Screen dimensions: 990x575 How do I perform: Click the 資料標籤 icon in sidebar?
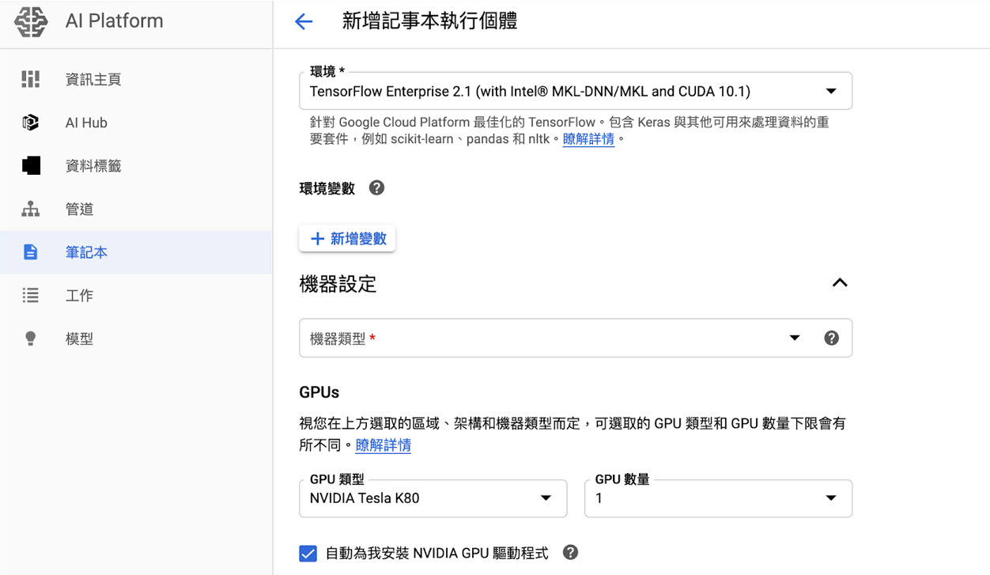click(x=31, y=165)
